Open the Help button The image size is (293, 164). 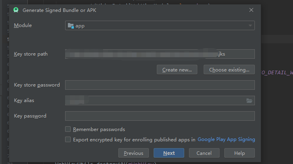(239, 153)
